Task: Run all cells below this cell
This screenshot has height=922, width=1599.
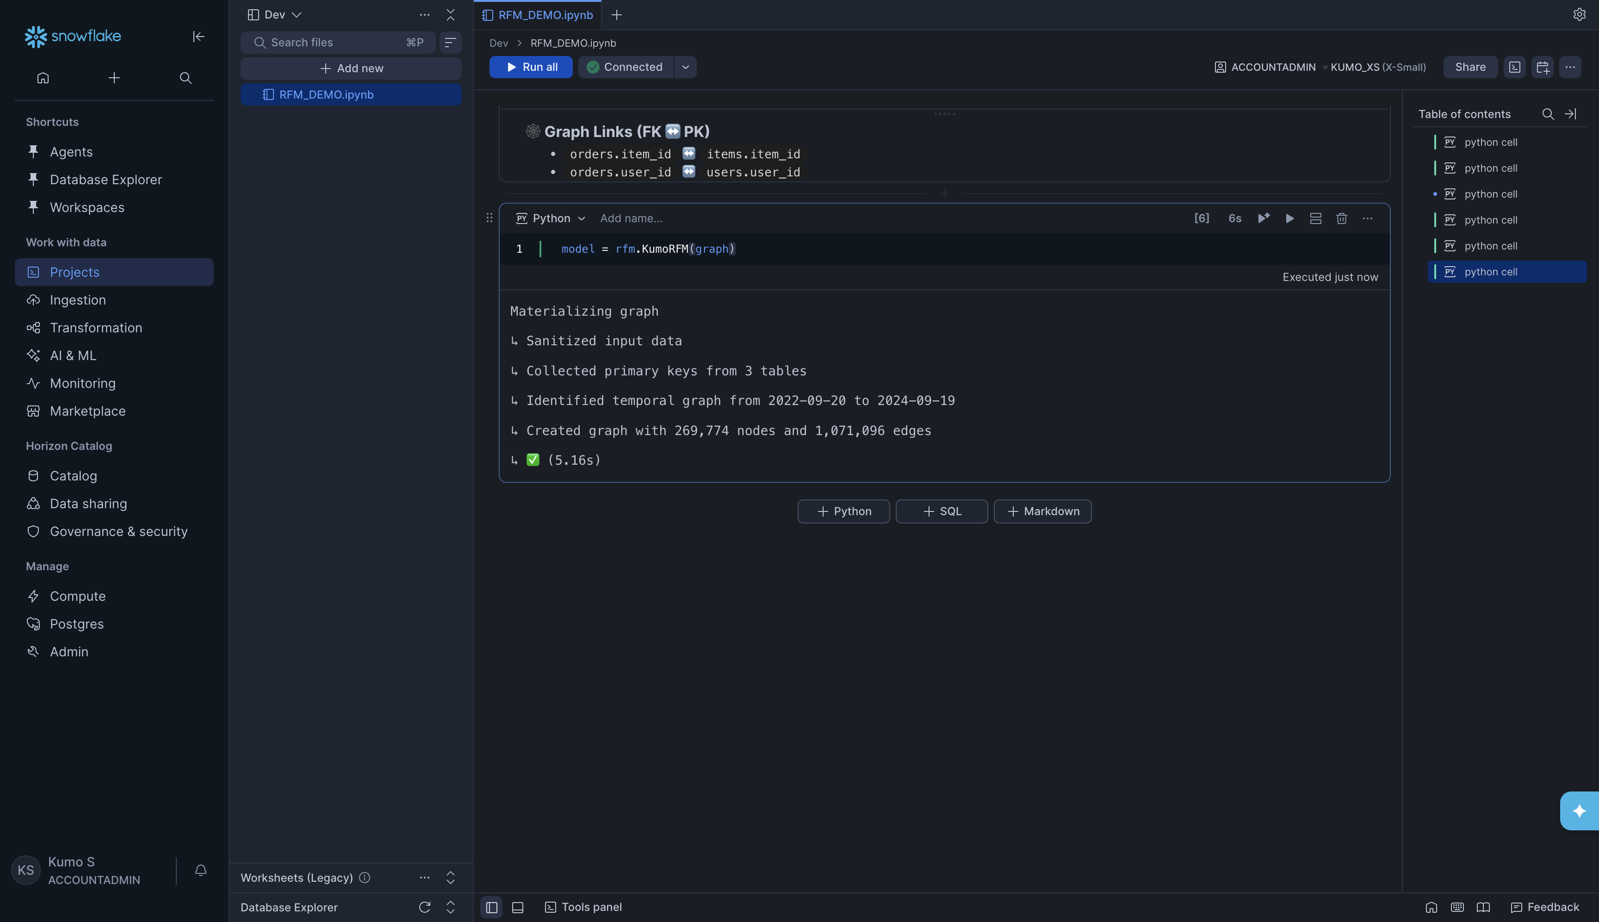Action: (1264, 218)
